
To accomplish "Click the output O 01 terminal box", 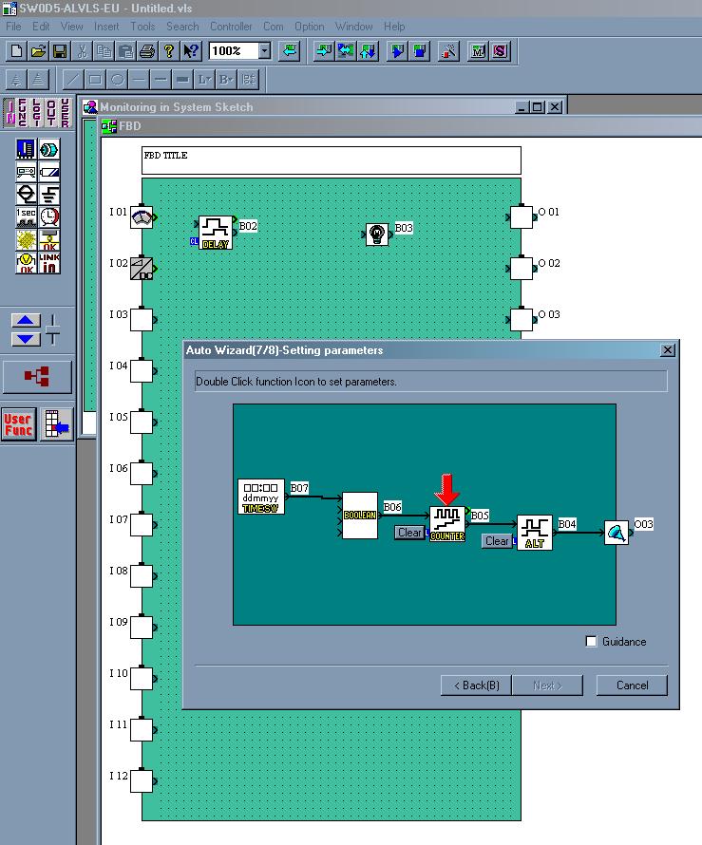I will pos(522,217).
